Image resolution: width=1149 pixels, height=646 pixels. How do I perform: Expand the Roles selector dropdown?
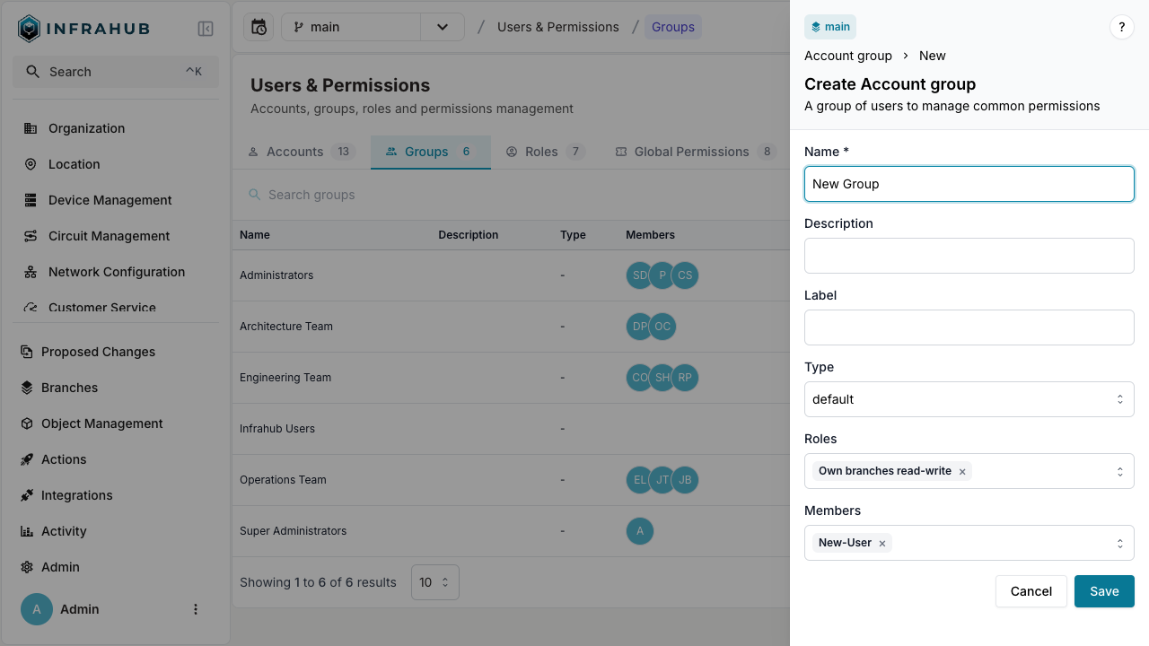[1119, 471]
